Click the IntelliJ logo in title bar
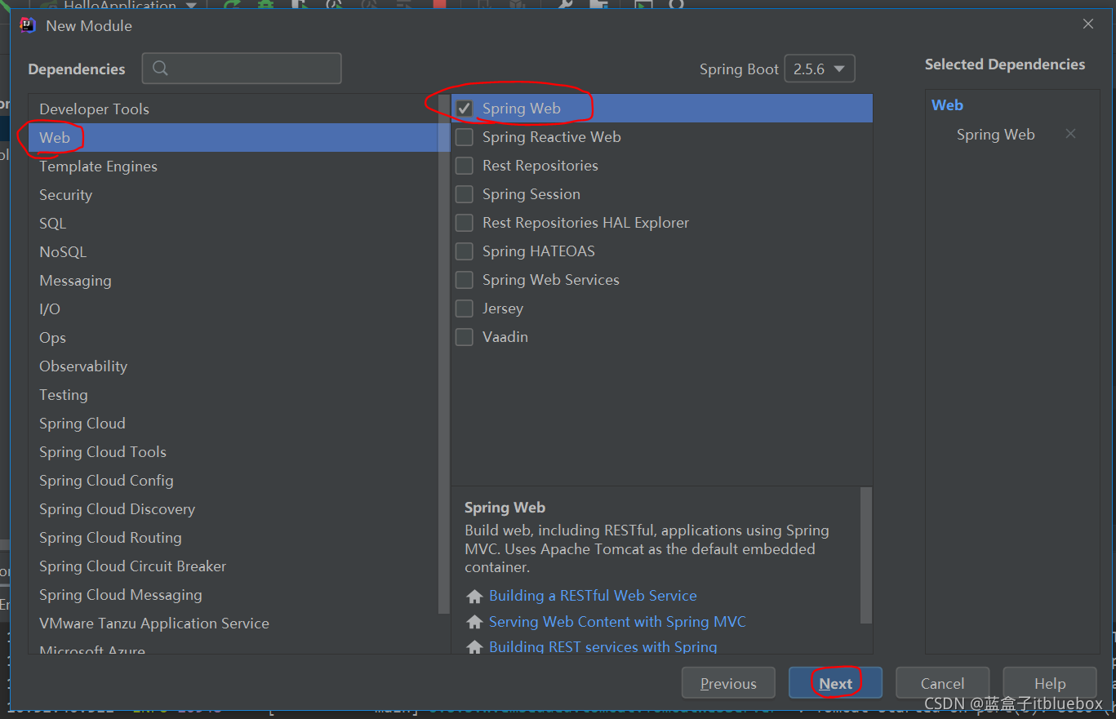 [28, 25]
